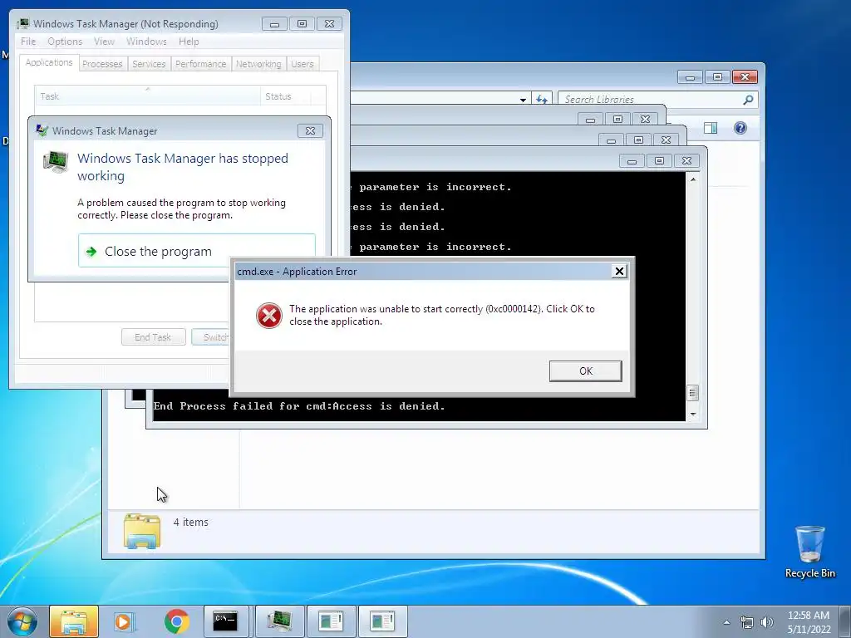Click the red error icon in the cmd.exe dialog

coord(268,316)
